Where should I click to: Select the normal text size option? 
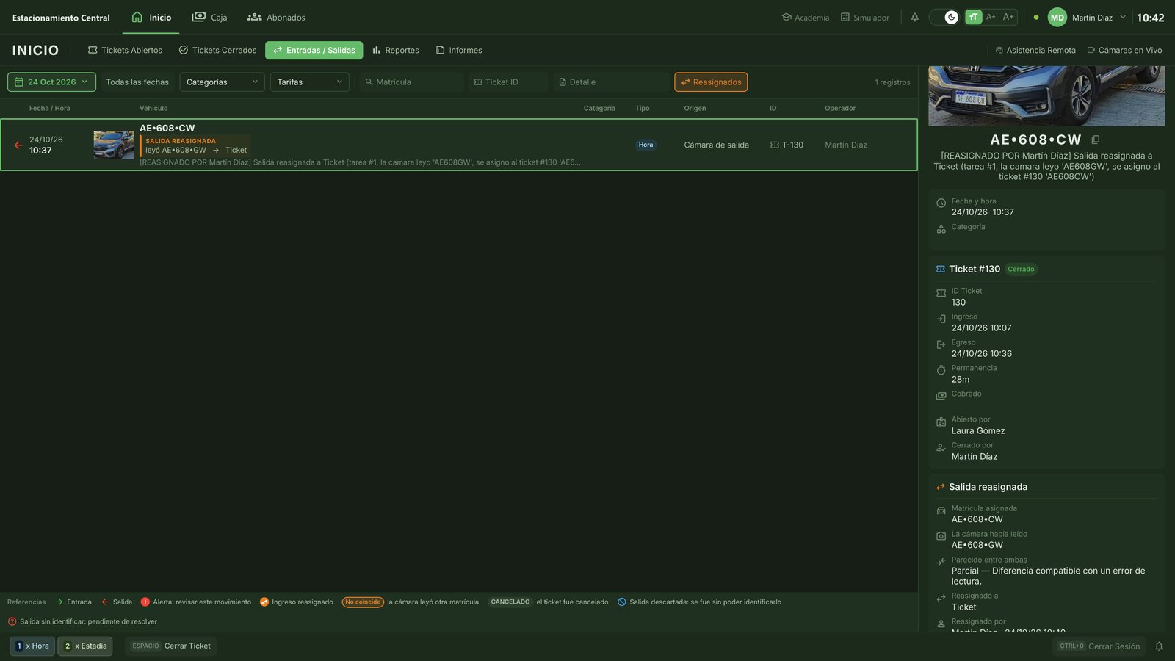tap(973, 17)
